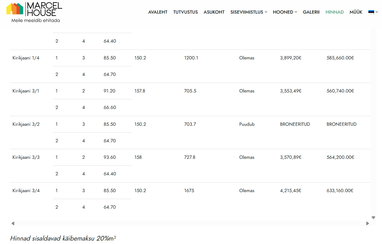Open the Galerii page

pyautogui.click(x=311, y=12)
